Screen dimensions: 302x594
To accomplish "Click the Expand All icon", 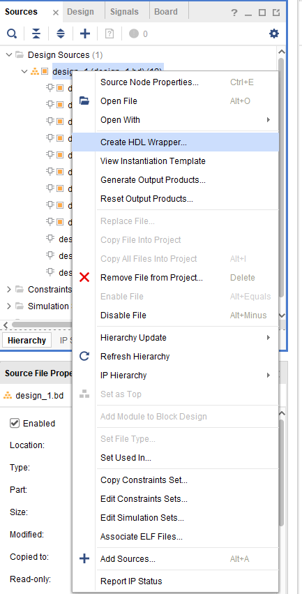I will pyautogui.click(x=61, y=34).
